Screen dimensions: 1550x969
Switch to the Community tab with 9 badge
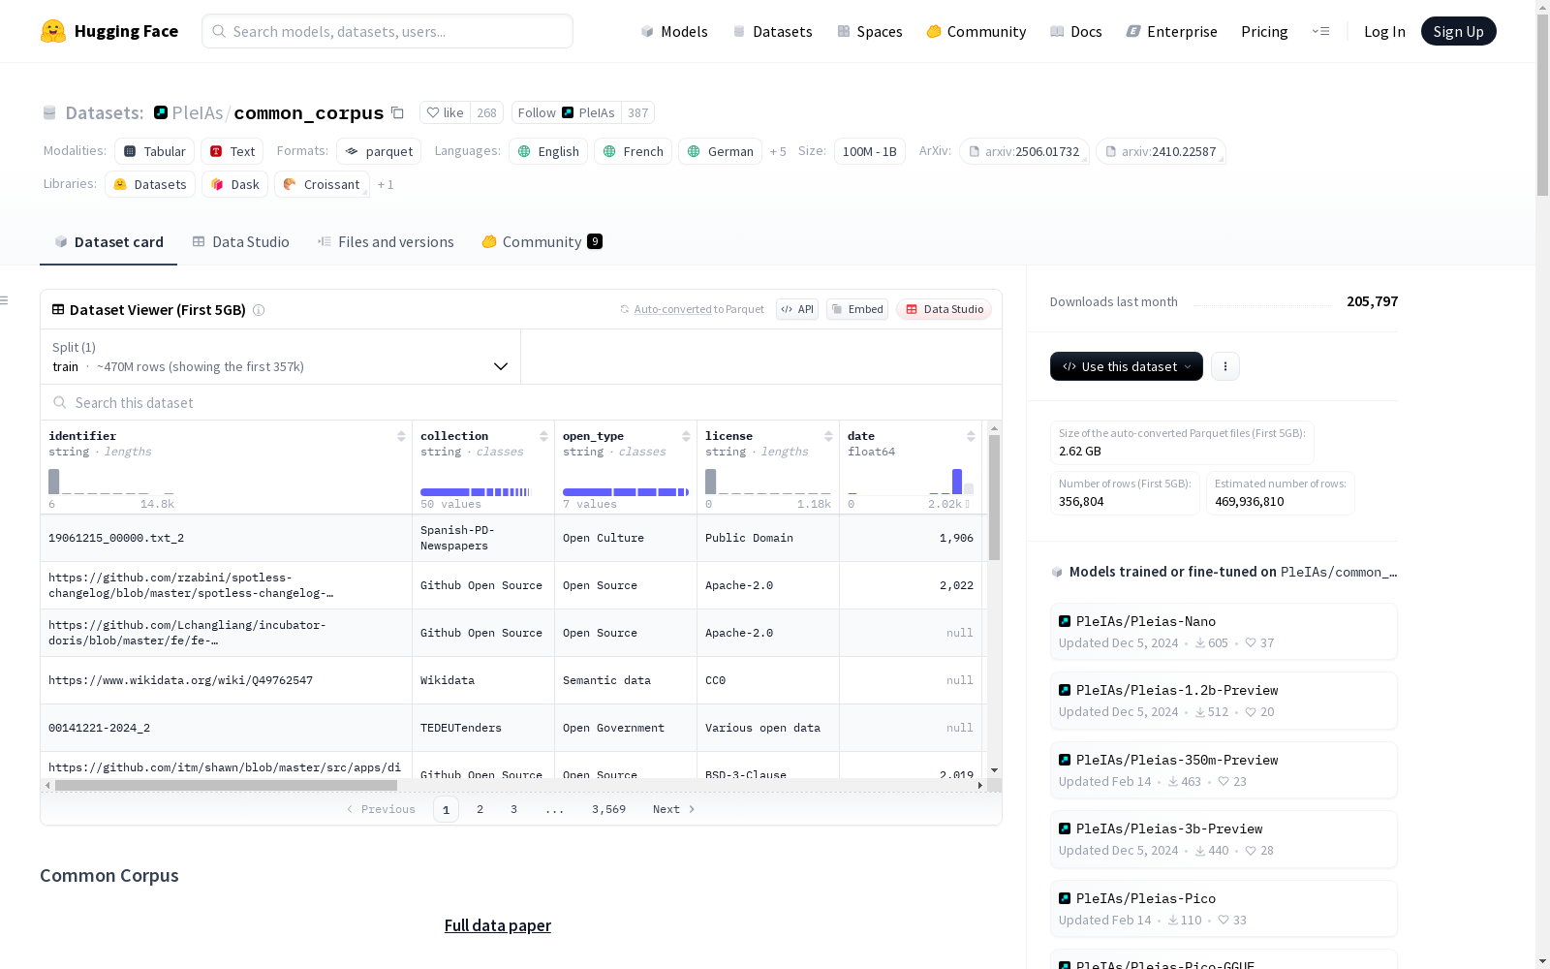tap(542, 242)
